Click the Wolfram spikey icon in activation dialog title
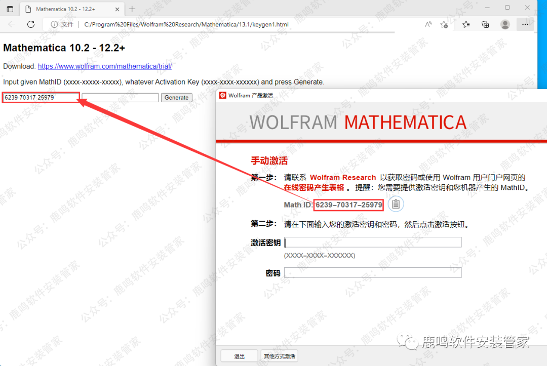 [222, 95]
